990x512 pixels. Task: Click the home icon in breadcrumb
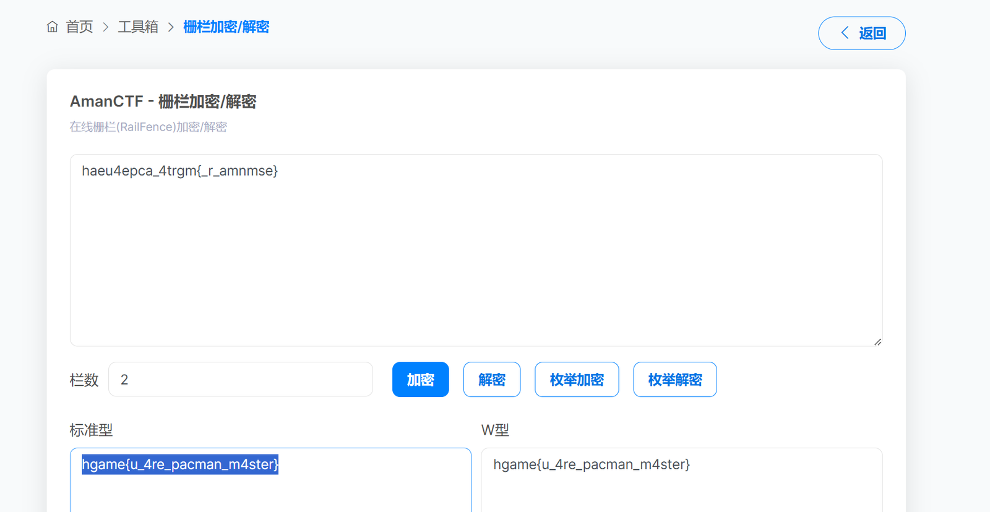(53, 27)
